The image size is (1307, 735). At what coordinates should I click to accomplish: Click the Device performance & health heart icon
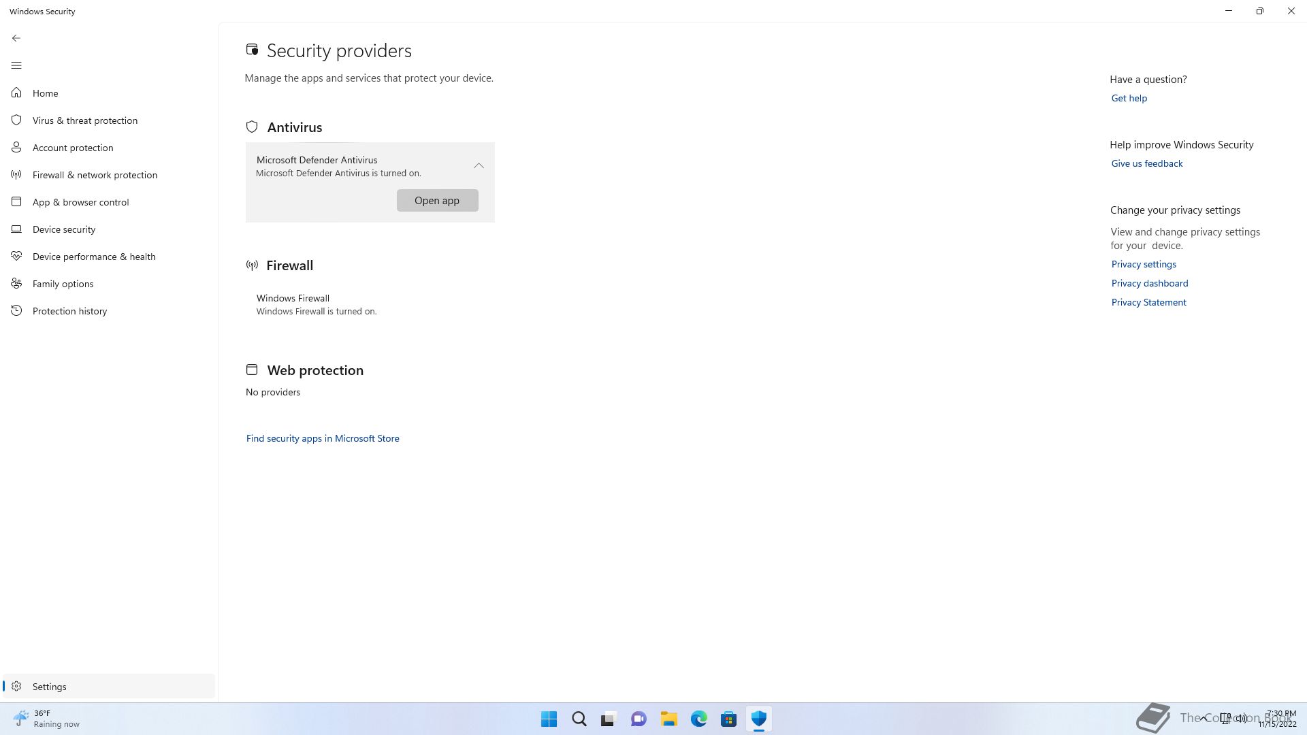[16, 256]
